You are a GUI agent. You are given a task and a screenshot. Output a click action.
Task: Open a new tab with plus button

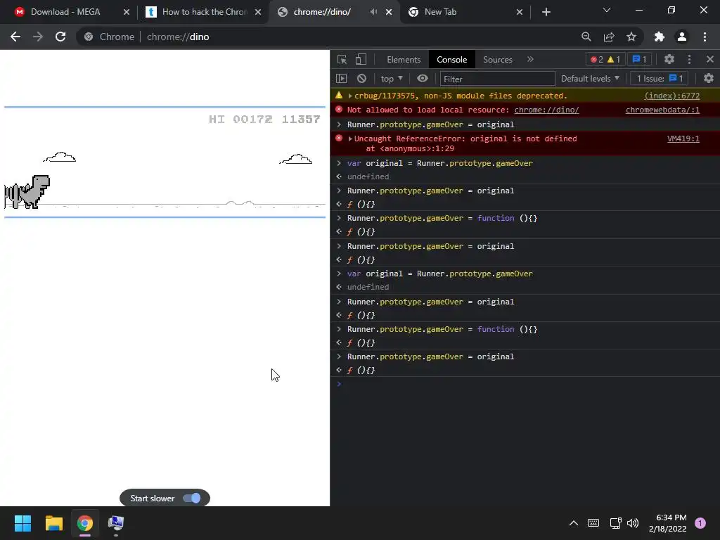click(546, 12)
